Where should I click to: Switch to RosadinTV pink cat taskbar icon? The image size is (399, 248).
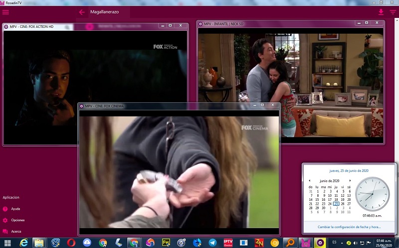click(306, 243)
